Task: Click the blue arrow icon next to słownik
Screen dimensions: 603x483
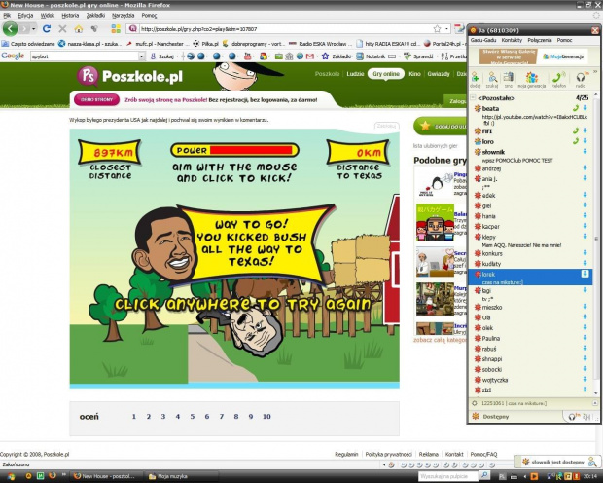Action: tap(585, 152)
